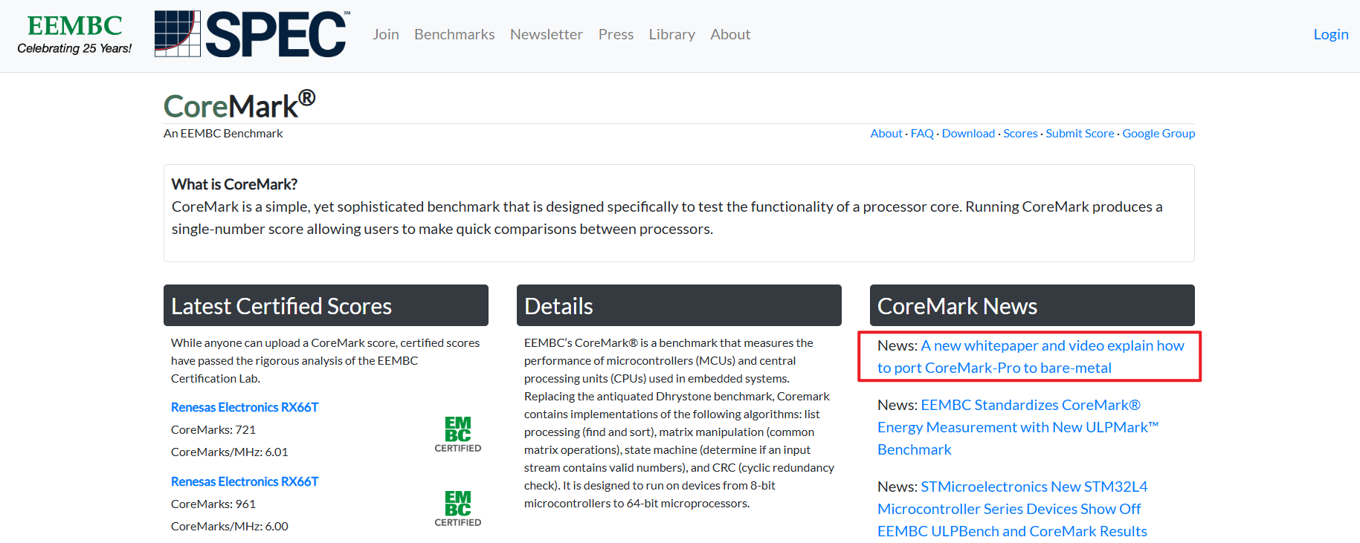Go to the Press navbar item

616,34
